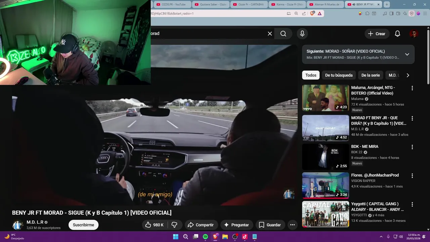Screen dimensions: 430x242
Task: Open the Brave VPN shield icon
Action: [x=412, y=13]
